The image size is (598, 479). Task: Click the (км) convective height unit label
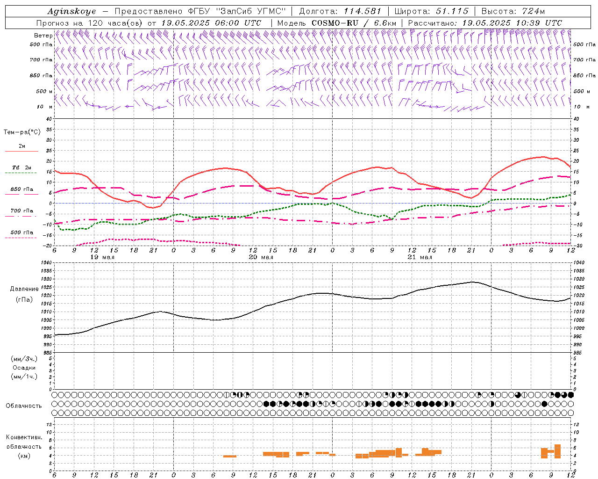click(24, 456)
